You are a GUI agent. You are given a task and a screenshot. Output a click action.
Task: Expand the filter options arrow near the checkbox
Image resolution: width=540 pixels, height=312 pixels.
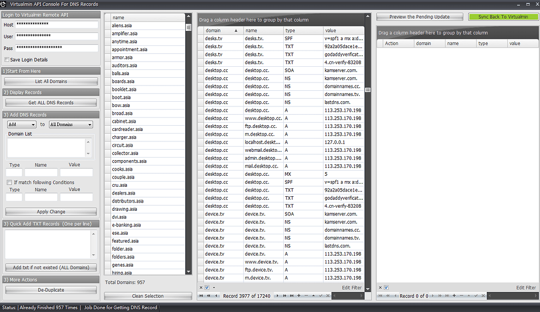tap(214, 287)
